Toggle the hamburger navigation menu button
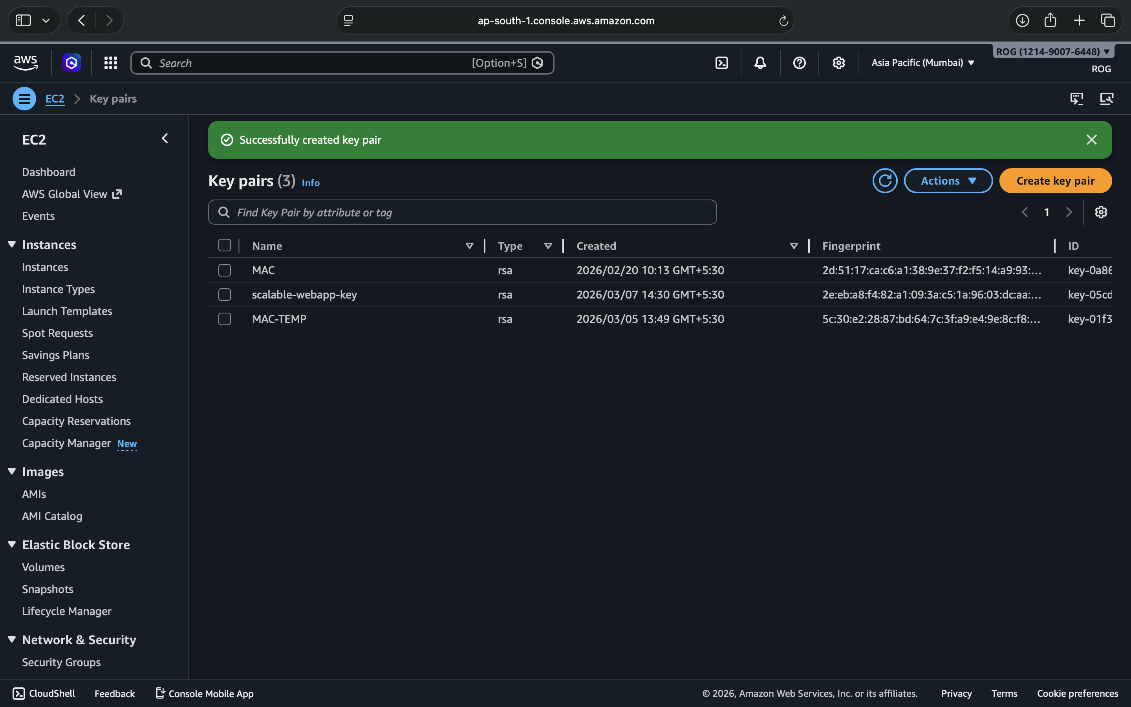 pyautogui.click(x=24, y=99)
